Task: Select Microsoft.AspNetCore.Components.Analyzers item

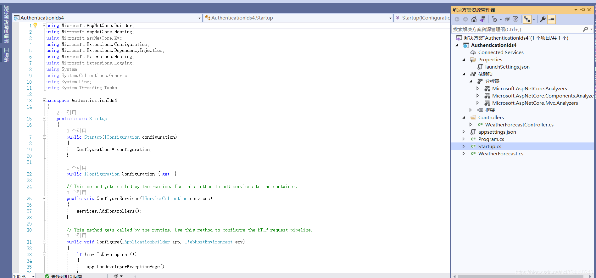Action: pyautogui.click(x=543, y=96)
